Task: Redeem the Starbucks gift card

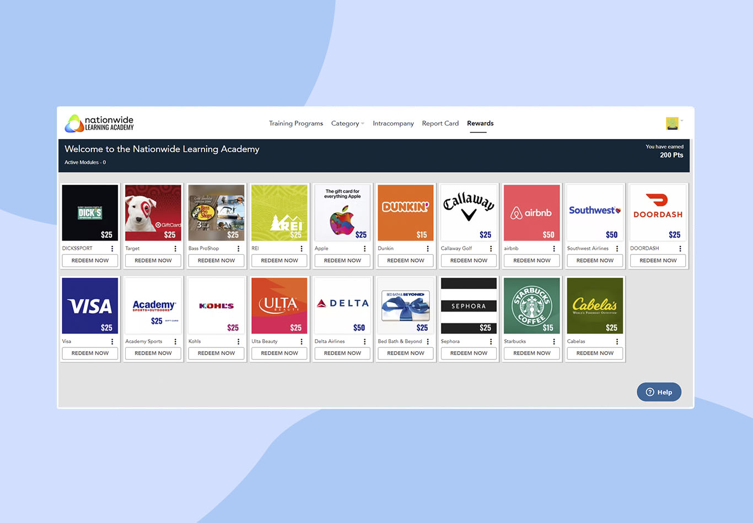Action: pyautogui.click(x=532, y=353)
